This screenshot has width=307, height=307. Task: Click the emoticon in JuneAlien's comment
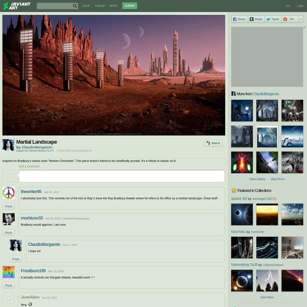point(30,304)
